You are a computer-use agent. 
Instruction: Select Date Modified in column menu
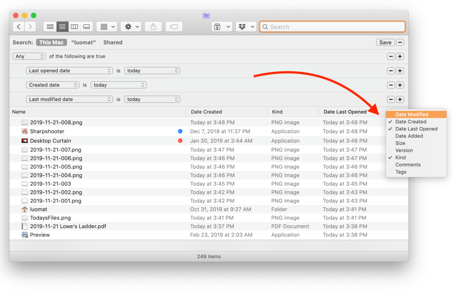coord(411,115)
